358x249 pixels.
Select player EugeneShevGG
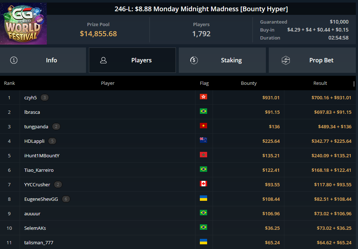click(x=41, y=199)
